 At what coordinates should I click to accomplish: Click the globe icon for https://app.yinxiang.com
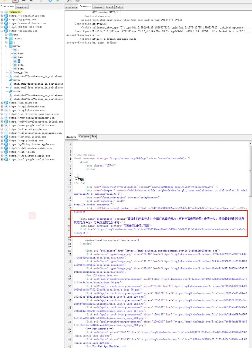tap(6, 140)
